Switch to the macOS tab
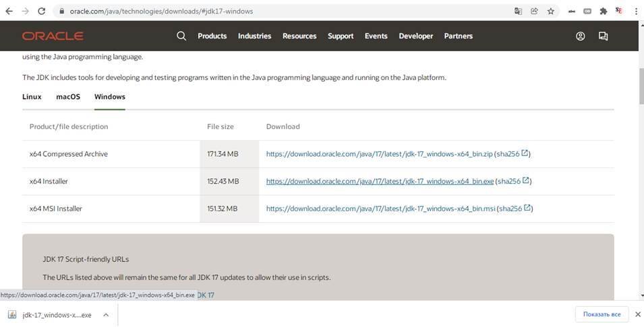Image resolution: width=644 pixels, height=327 pixels. point(68,97)
